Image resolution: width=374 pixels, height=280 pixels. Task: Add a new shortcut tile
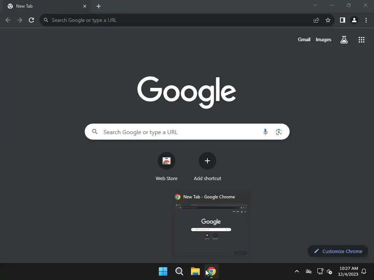point(207,167)
